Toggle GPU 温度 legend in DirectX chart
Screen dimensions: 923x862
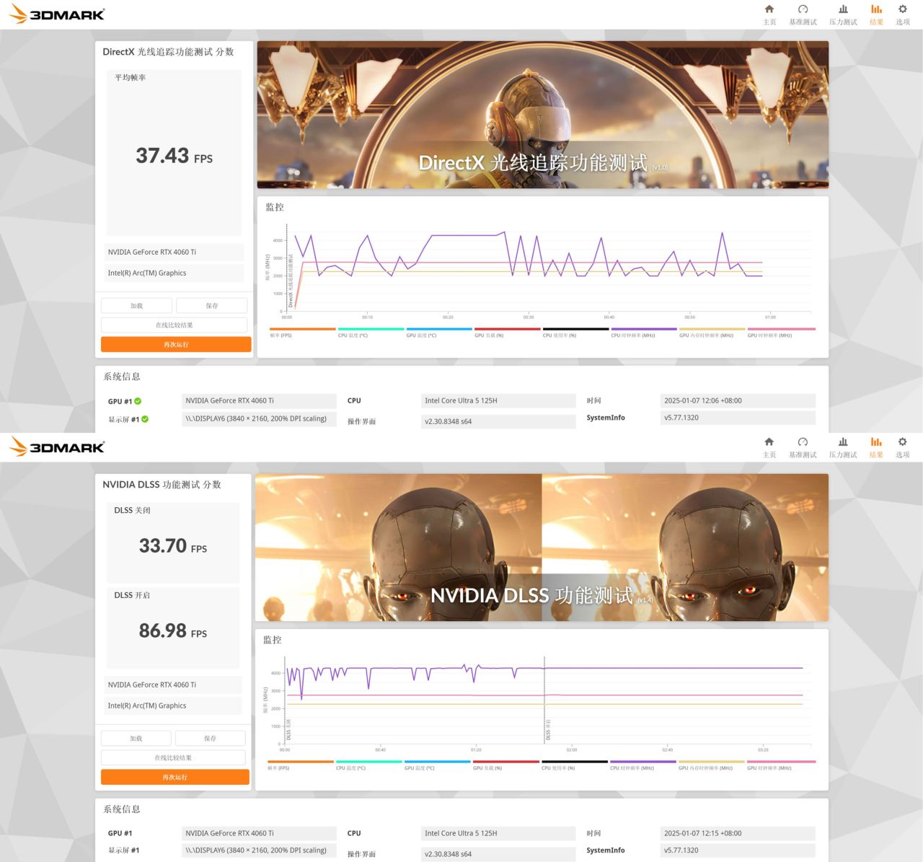(x=439, y=333)
